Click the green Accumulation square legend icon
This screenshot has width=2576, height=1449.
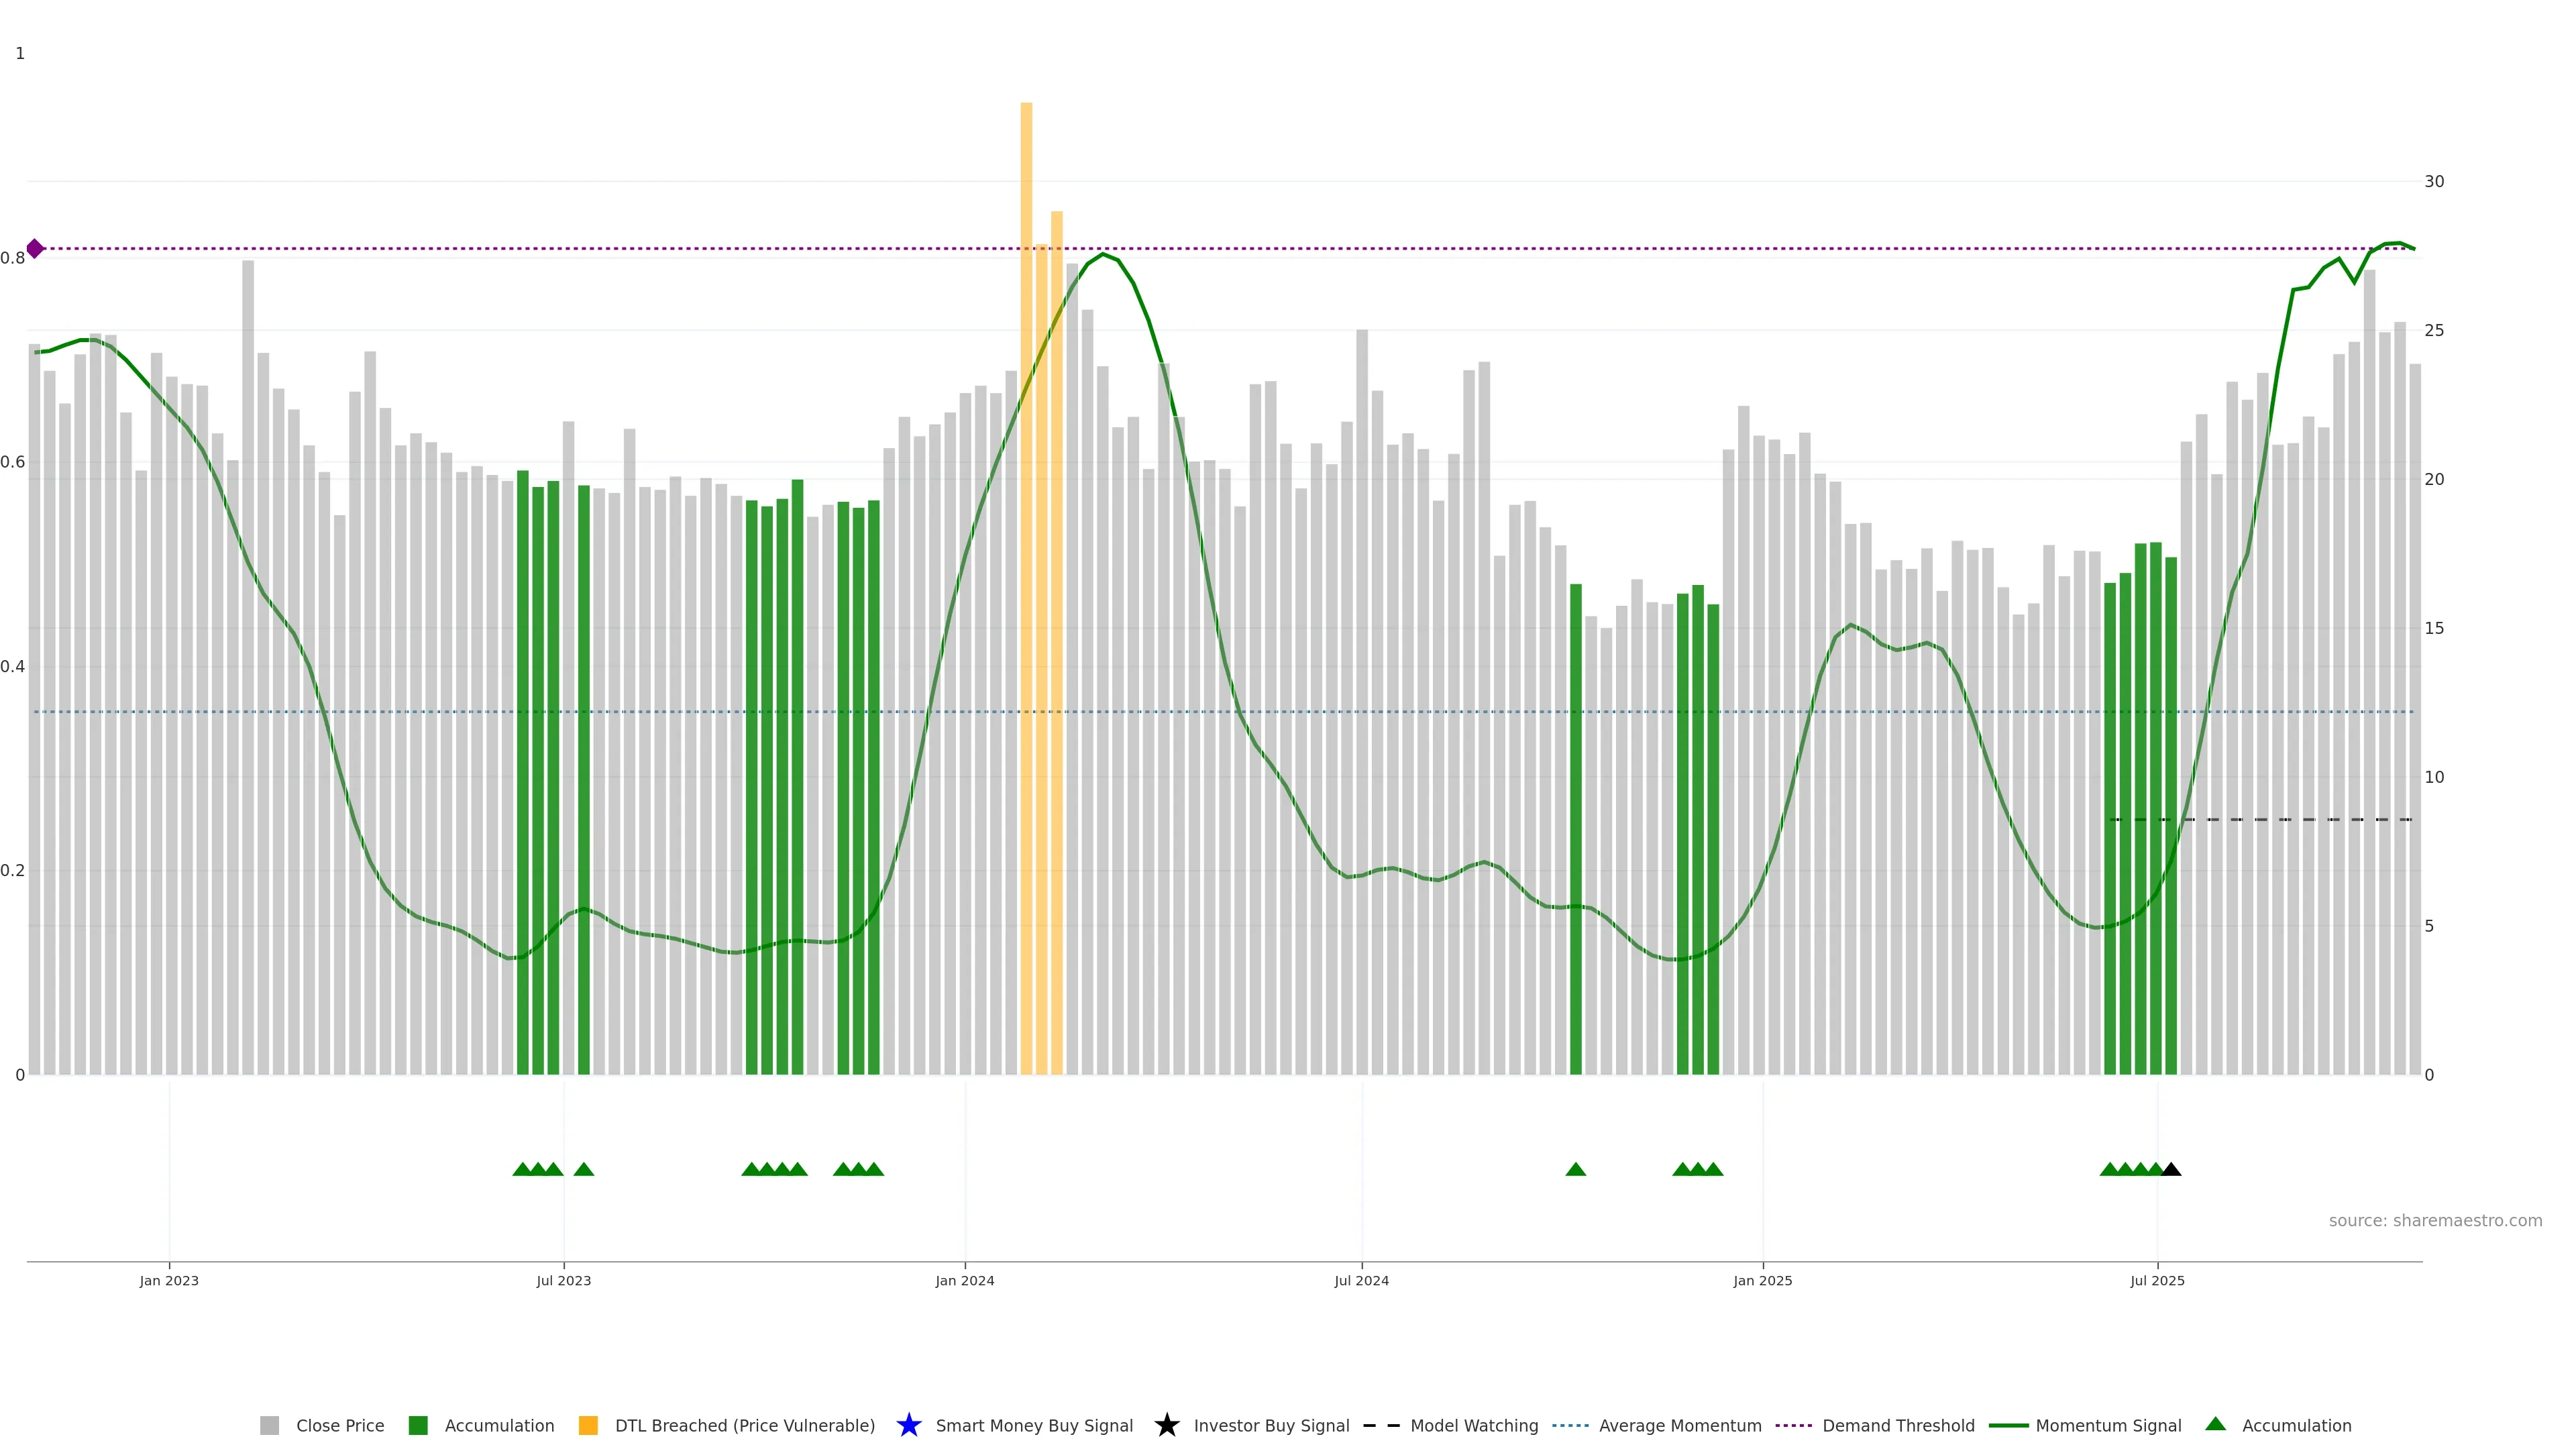[x=418, y=1425]
